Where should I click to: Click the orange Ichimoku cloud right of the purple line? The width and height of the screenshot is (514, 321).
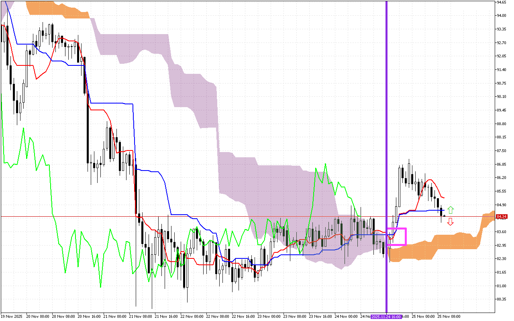click(442, 242)
